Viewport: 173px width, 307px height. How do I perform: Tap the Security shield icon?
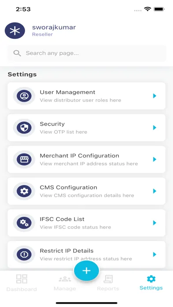[x=24, y=127]
